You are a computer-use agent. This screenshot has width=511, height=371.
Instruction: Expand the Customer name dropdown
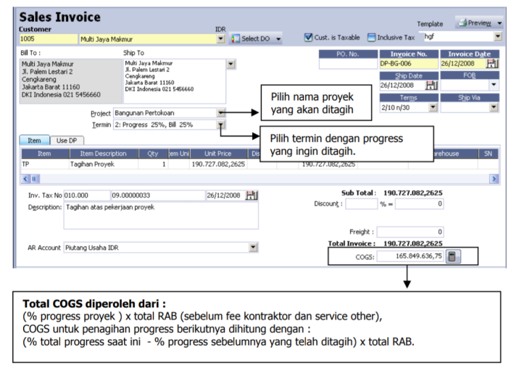(220, 38)
